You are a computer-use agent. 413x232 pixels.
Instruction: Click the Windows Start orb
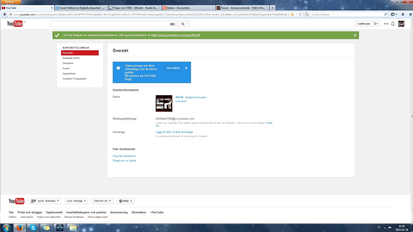pyautogui.click(x=6, y=228)
